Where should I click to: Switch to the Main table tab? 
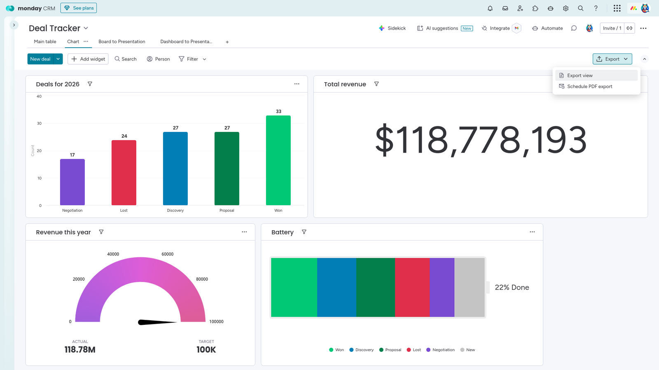coord(44,42)
